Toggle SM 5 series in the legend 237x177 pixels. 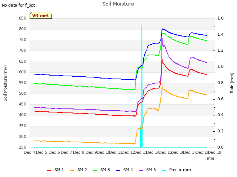coord(147,170)
